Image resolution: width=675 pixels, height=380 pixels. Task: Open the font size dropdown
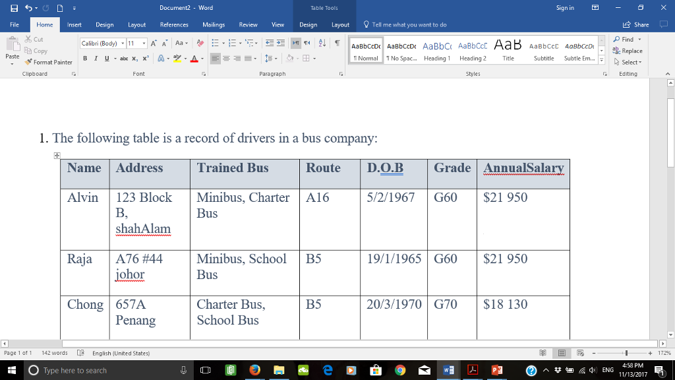coord(138,44)
